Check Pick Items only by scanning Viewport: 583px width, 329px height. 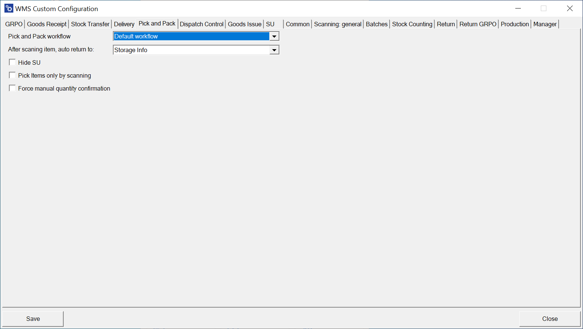coord(12,75)
